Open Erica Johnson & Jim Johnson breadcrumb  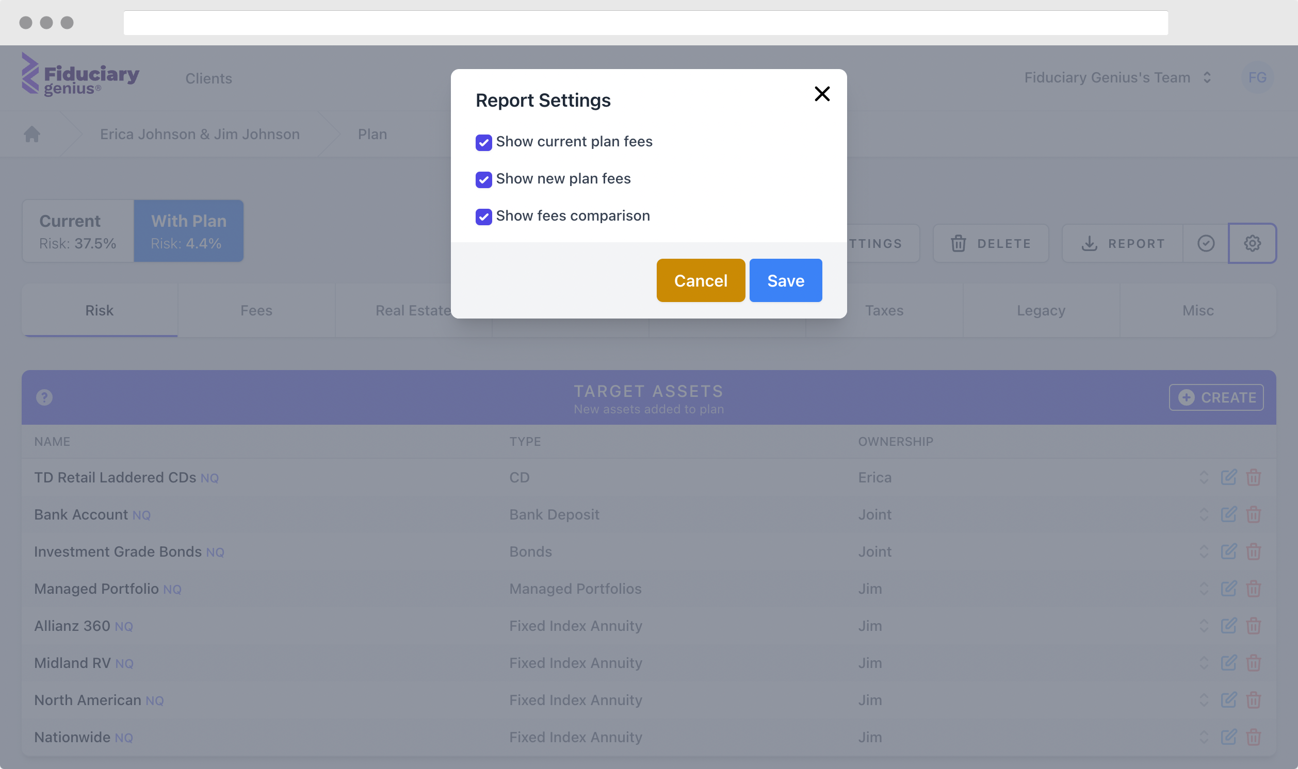click(x=200, y=133)
